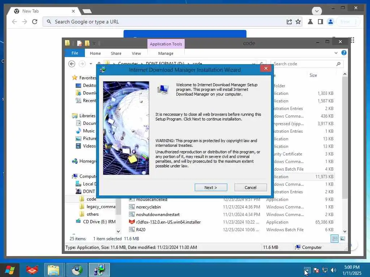Select the R420 batch file

(141, 230)
